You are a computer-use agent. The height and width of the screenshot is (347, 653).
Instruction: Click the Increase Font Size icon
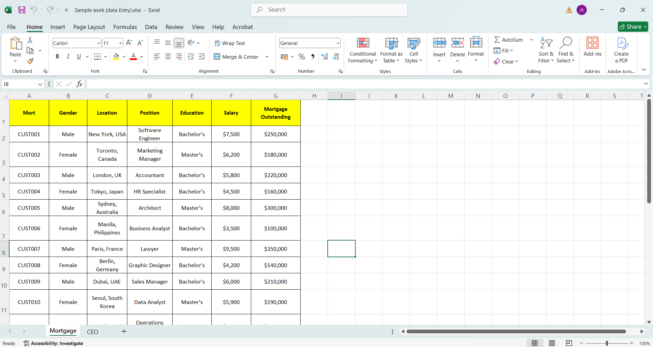click(x=129, y=43)
